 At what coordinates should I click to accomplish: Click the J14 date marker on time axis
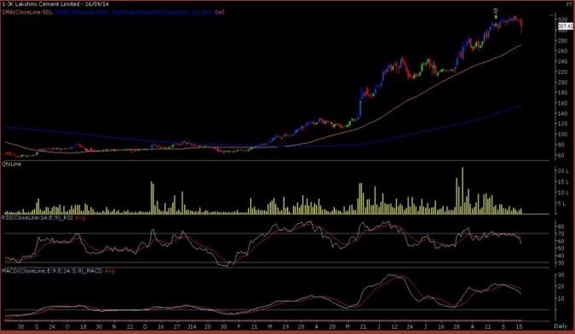(x=192, y=326)
